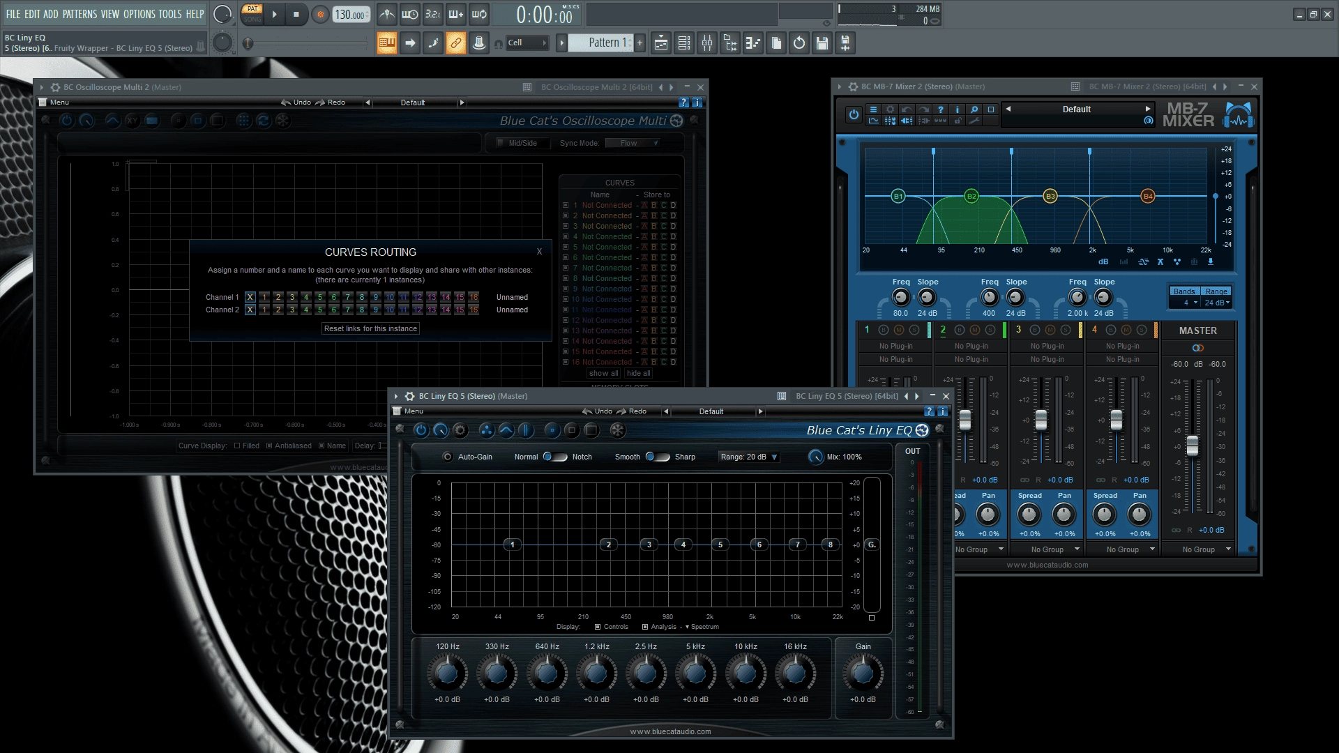
Task: Click the download arrow icon under MB-7 graph
Action: 1211,262
